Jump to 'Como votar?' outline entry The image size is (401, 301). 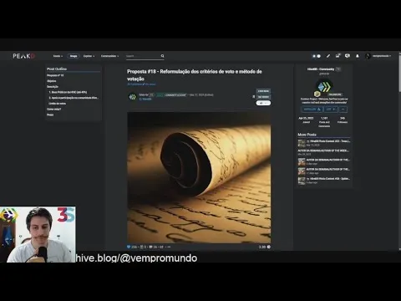pyautogui.click(x=54, y=109)
